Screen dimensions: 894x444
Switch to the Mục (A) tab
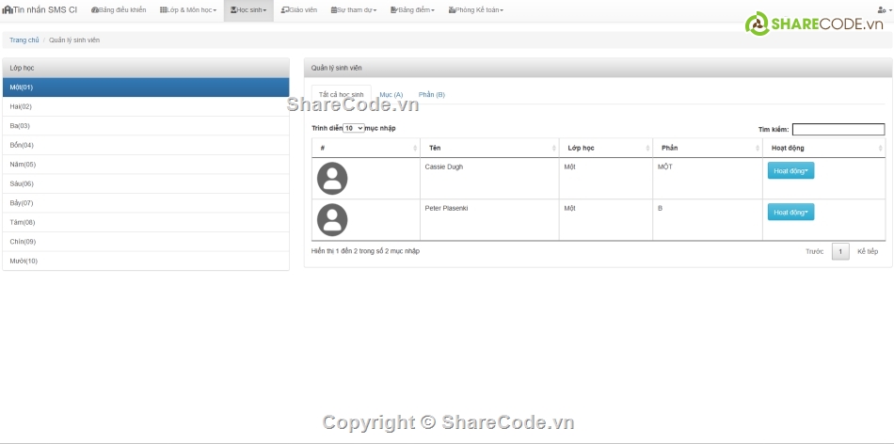(x=391, y=95)
